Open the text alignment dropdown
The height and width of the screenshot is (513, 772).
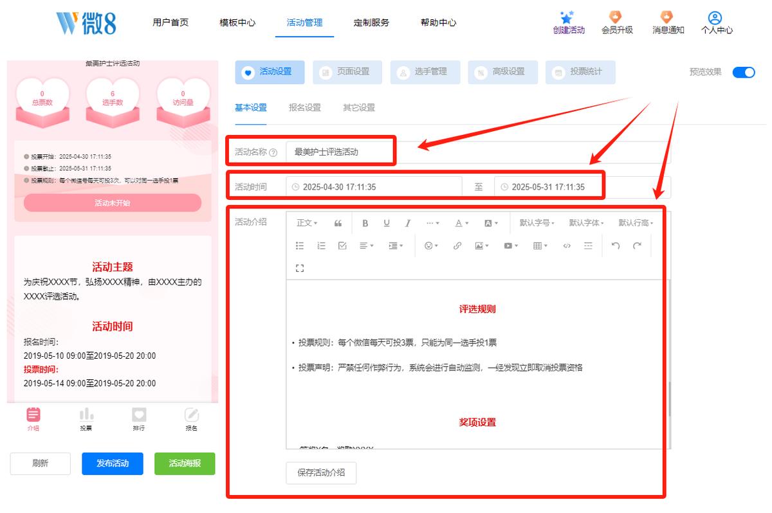(367, 246)
